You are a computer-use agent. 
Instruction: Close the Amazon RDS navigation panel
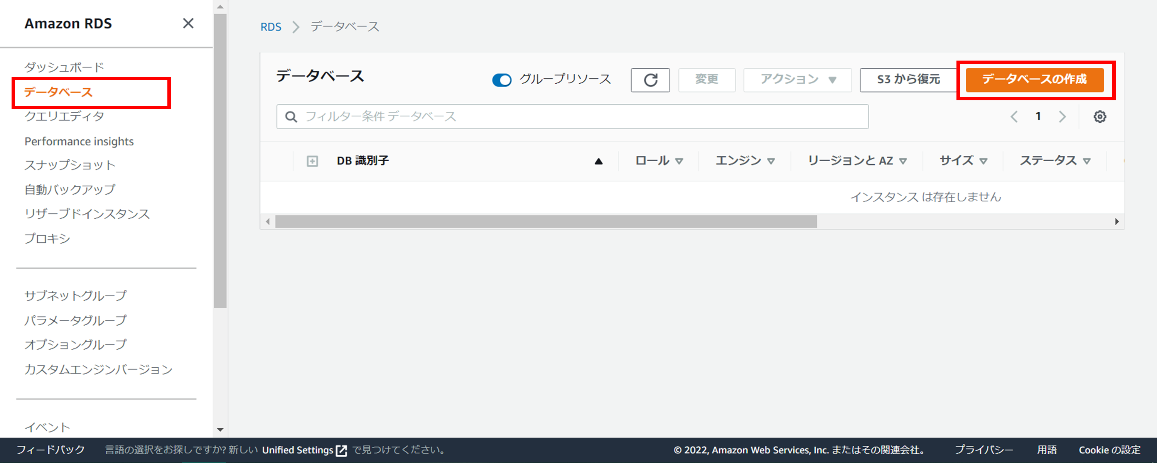click(x=189, y=24)
